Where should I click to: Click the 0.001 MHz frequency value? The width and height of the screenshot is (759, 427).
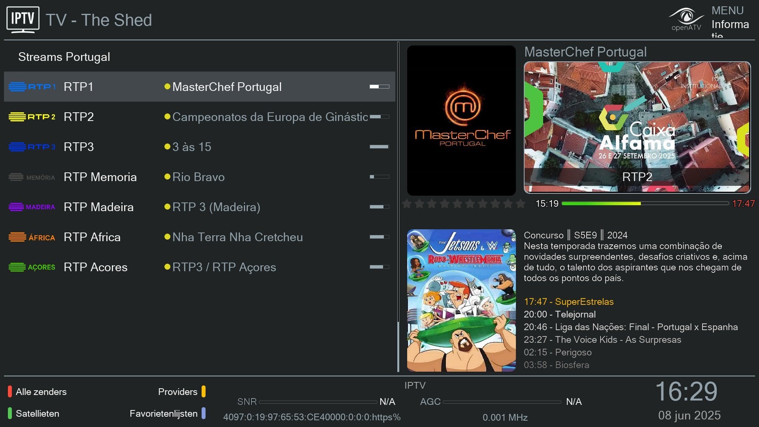coord(505,418)
